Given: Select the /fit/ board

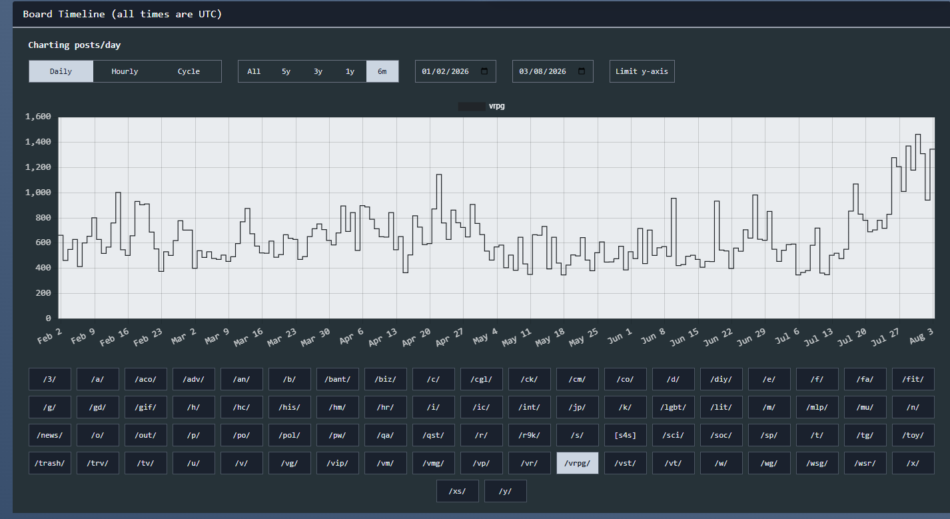Looking at the screenshot, I should pyautogui.click(x=913, y=379).
